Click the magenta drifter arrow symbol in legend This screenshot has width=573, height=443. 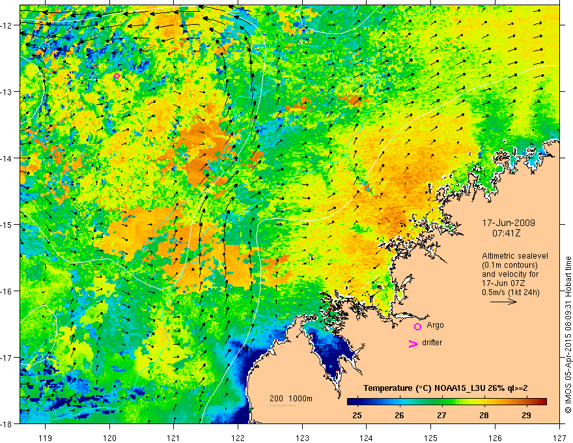click(413, 344)
